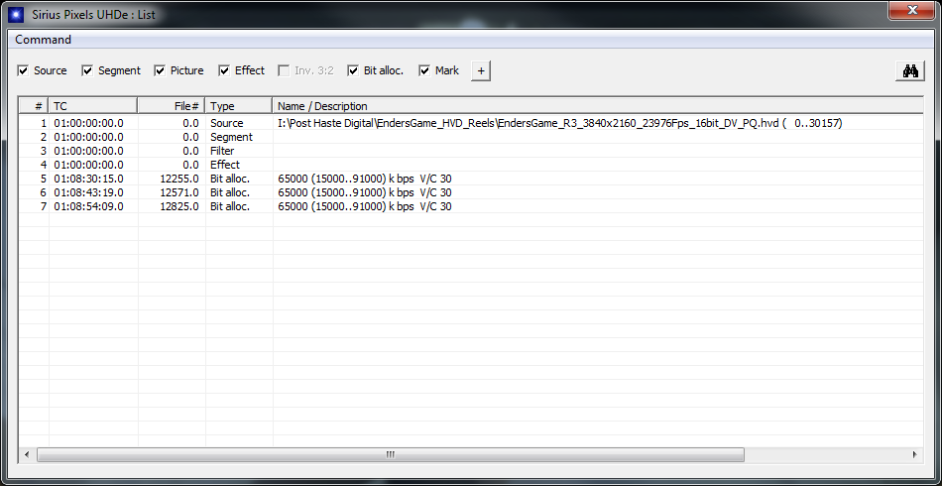
Task: Toggle the Mark checkbox
Action: (x=424, y=70)
